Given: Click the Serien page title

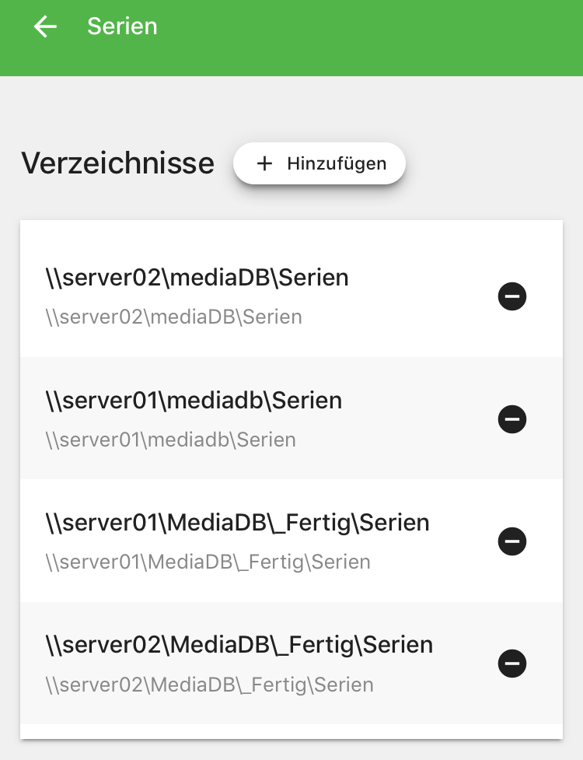Looking at the screenshot, I should coord(122,26).
